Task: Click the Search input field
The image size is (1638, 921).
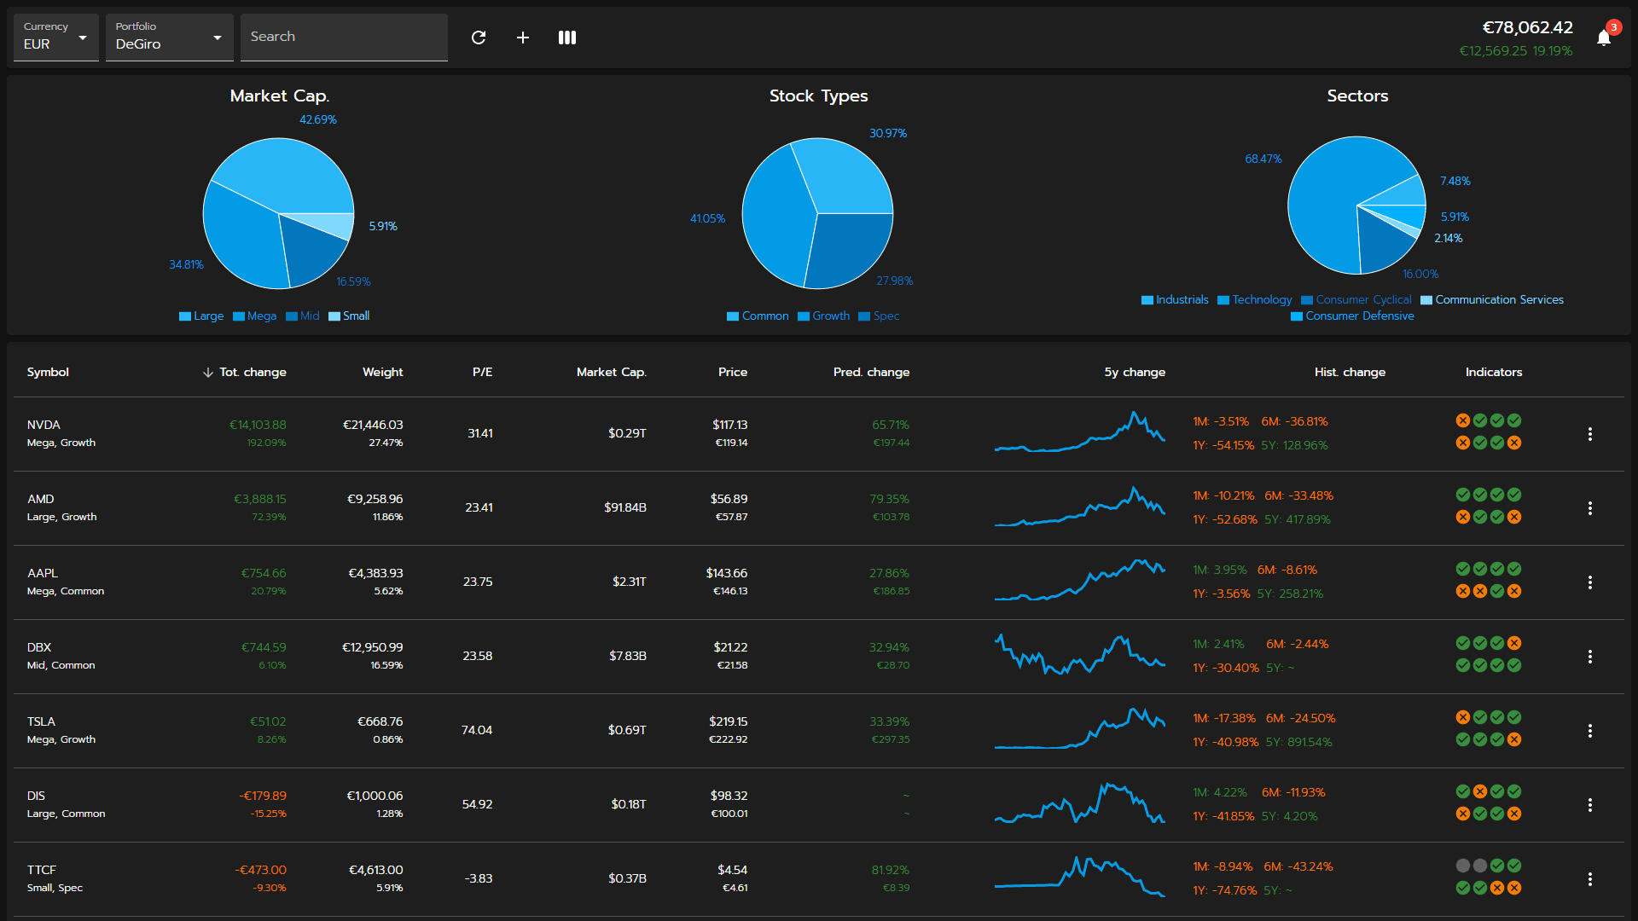Action: pyautogui.click(x=344, y=38)
